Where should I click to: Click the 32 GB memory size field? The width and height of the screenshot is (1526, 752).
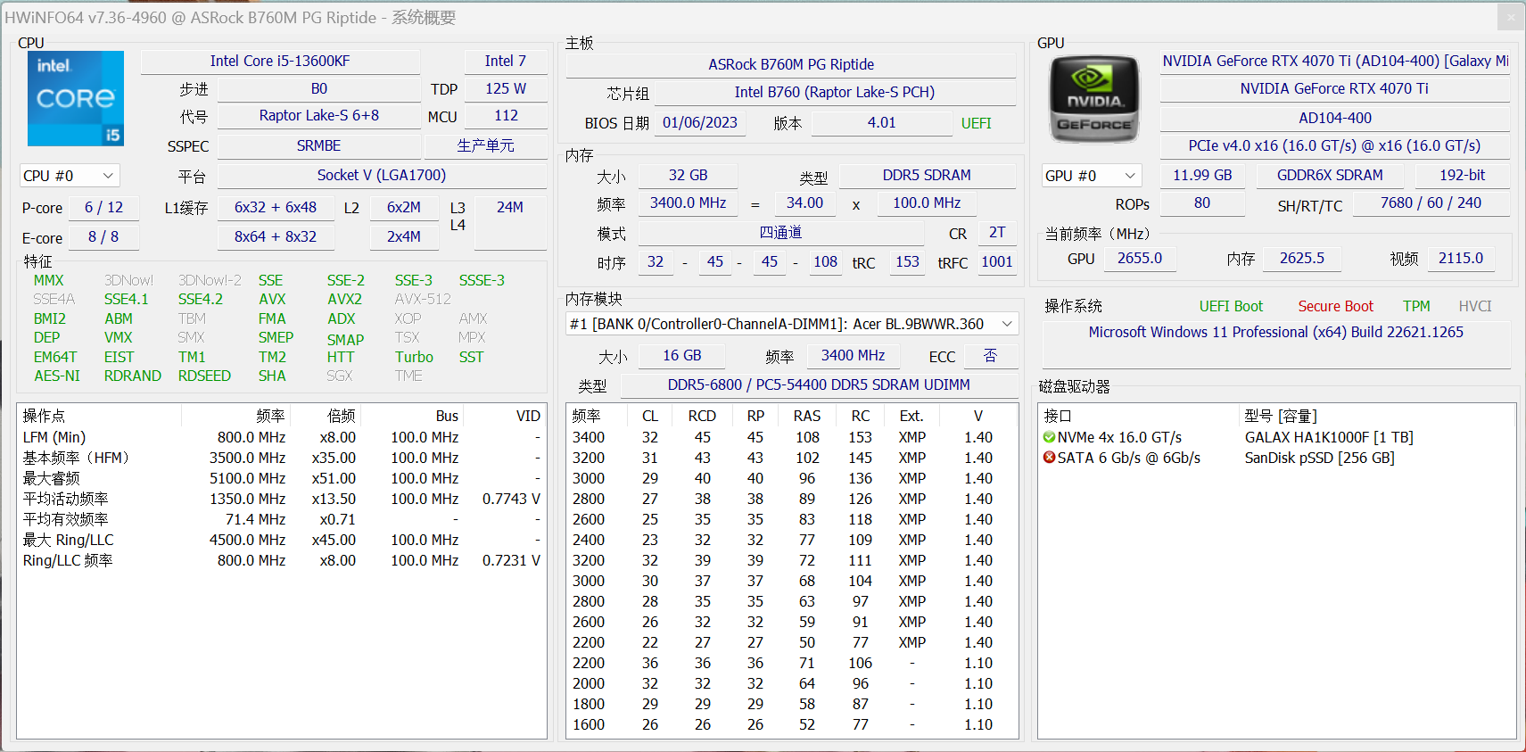point(688,175)
